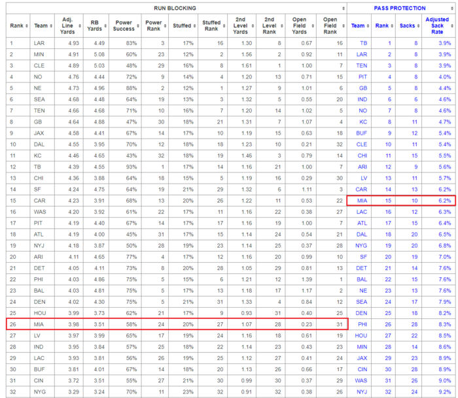Open the blue TB link in Pass Protection

click(363, 43)
